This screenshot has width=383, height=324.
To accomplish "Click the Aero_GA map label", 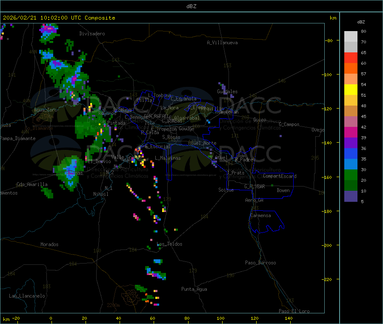I will click(254, 200).
